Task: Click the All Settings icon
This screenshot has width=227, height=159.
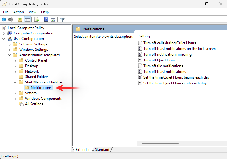Action: coord(21,104)
